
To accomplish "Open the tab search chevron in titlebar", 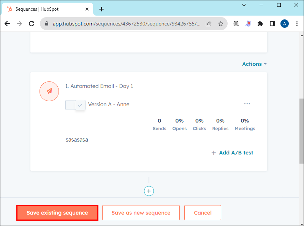I will click(x=244, y=5).
